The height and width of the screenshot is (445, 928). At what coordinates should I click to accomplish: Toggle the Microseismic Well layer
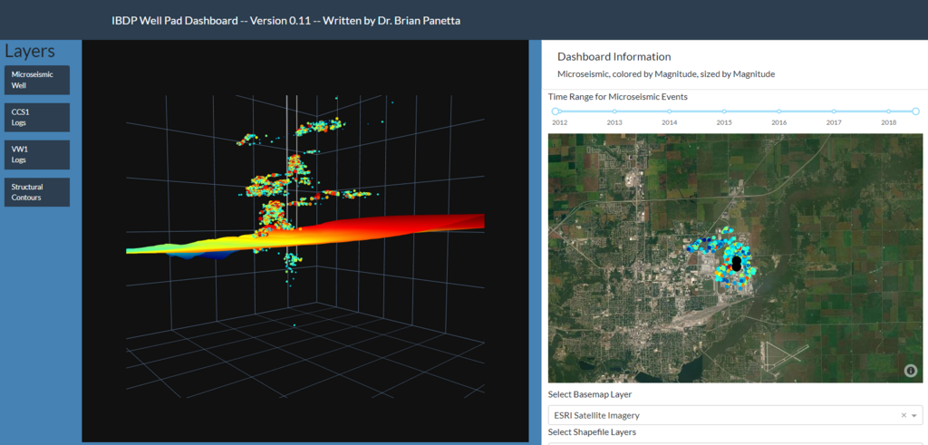pos(36,80)
